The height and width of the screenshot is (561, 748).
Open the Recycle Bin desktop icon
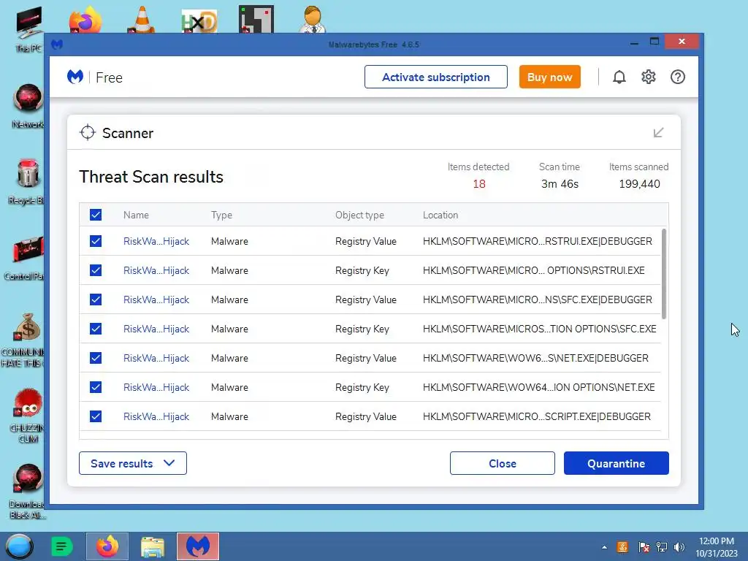(27, 181)
